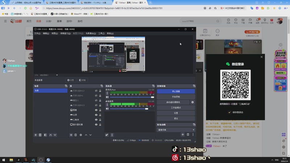Show hidden 文本 (GDI+) 2 source
The width and height of the screenshot is (290, 163).
point(96,91)
